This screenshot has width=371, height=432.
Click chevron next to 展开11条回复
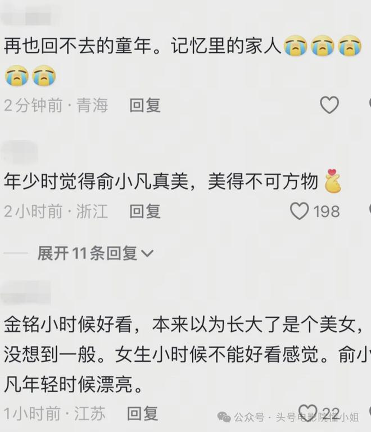coord(147,254)
